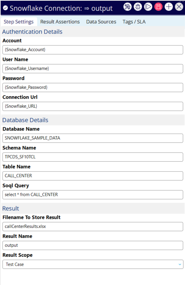Image resolution: width=185 pixels, height=285 pixels.
Task: Select the Connection Url field
Action: [93, 106]
